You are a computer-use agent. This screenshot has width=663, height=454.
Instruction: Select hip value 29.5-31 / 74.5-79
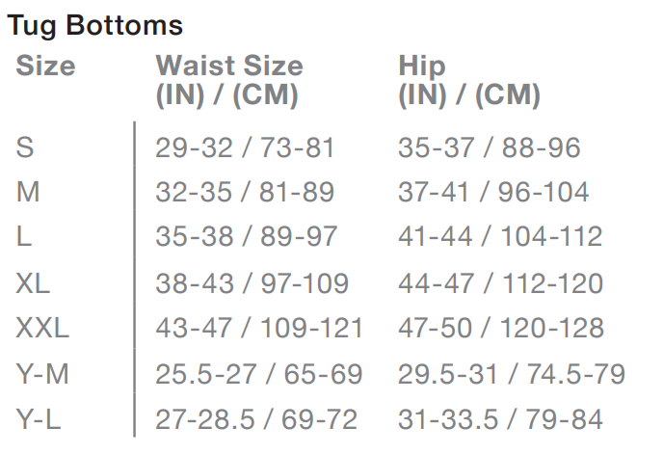click(x=512, y=374)
